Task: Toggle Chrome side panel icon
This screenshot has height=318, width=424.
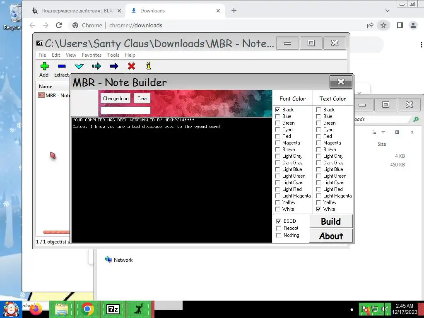Action: pyautogui.click(x=400, y=25)
